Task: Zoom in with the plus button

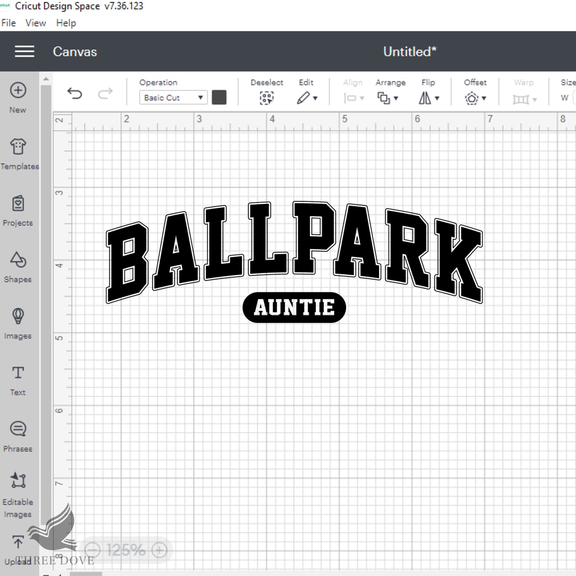Action: 159,550
